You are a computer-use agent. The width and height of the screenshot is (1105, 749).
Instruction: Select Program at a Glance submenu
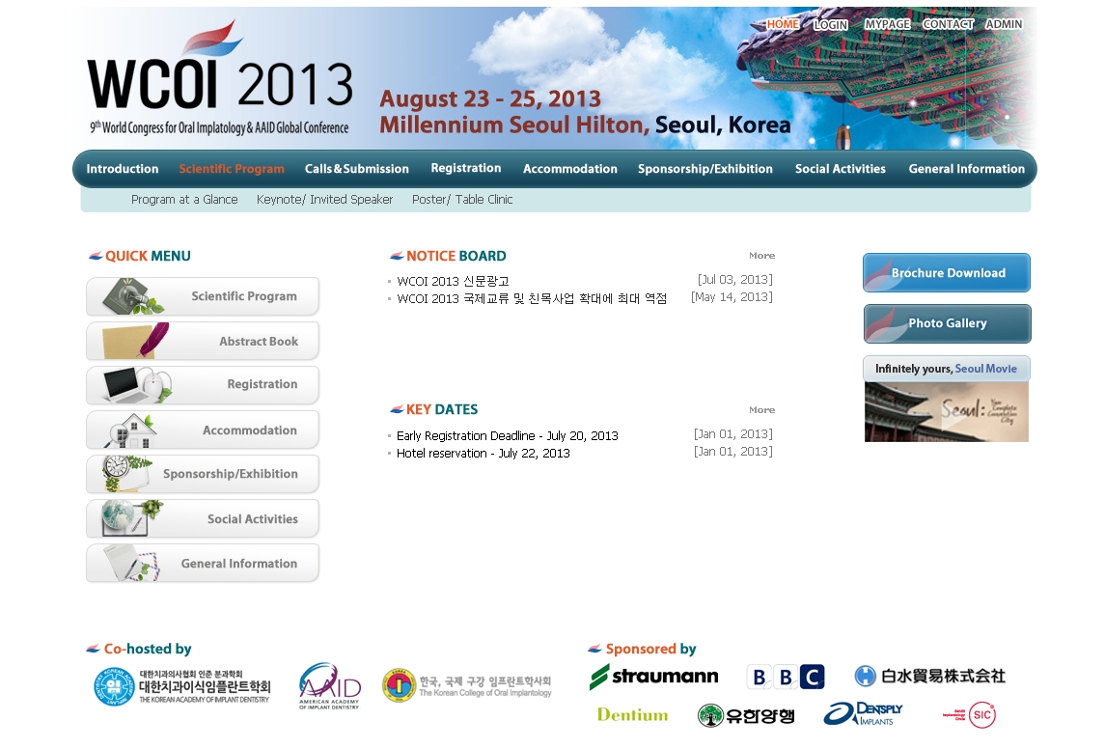click(x=184, y=200)
